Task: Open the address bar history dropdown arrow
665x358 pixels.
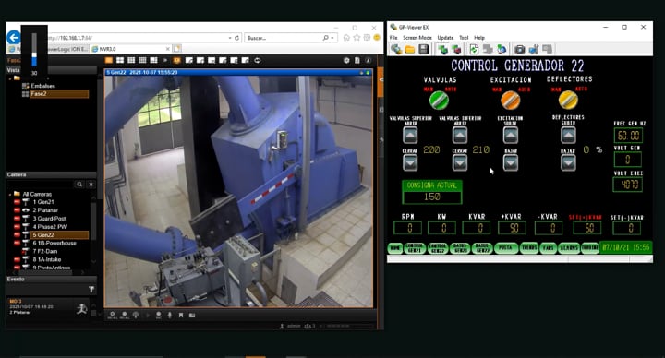Action: click(x=230, y=38)
